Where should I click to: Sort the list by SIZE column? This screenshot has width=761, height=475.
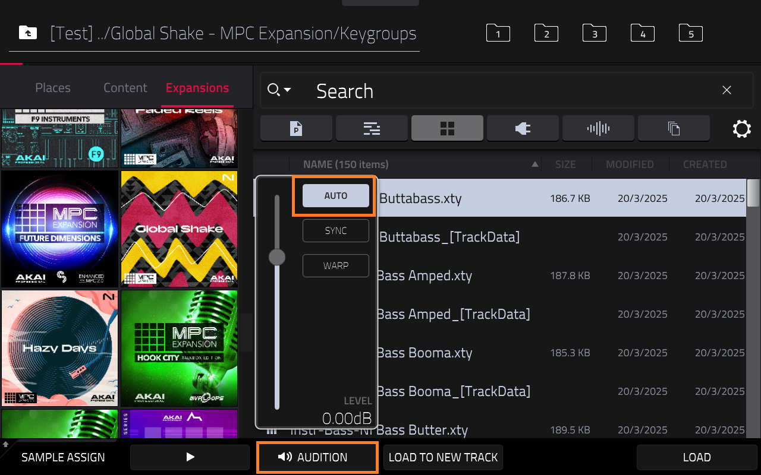click(x=565, y=164)
